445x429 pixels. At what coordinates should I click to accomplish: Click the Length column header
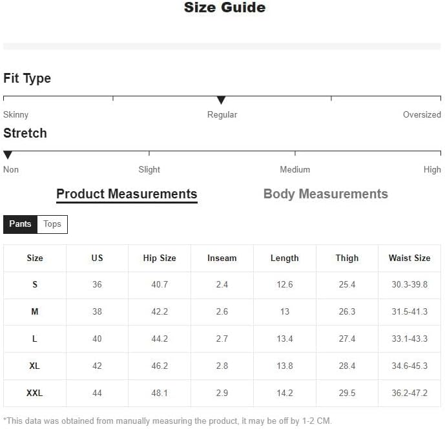284,258
